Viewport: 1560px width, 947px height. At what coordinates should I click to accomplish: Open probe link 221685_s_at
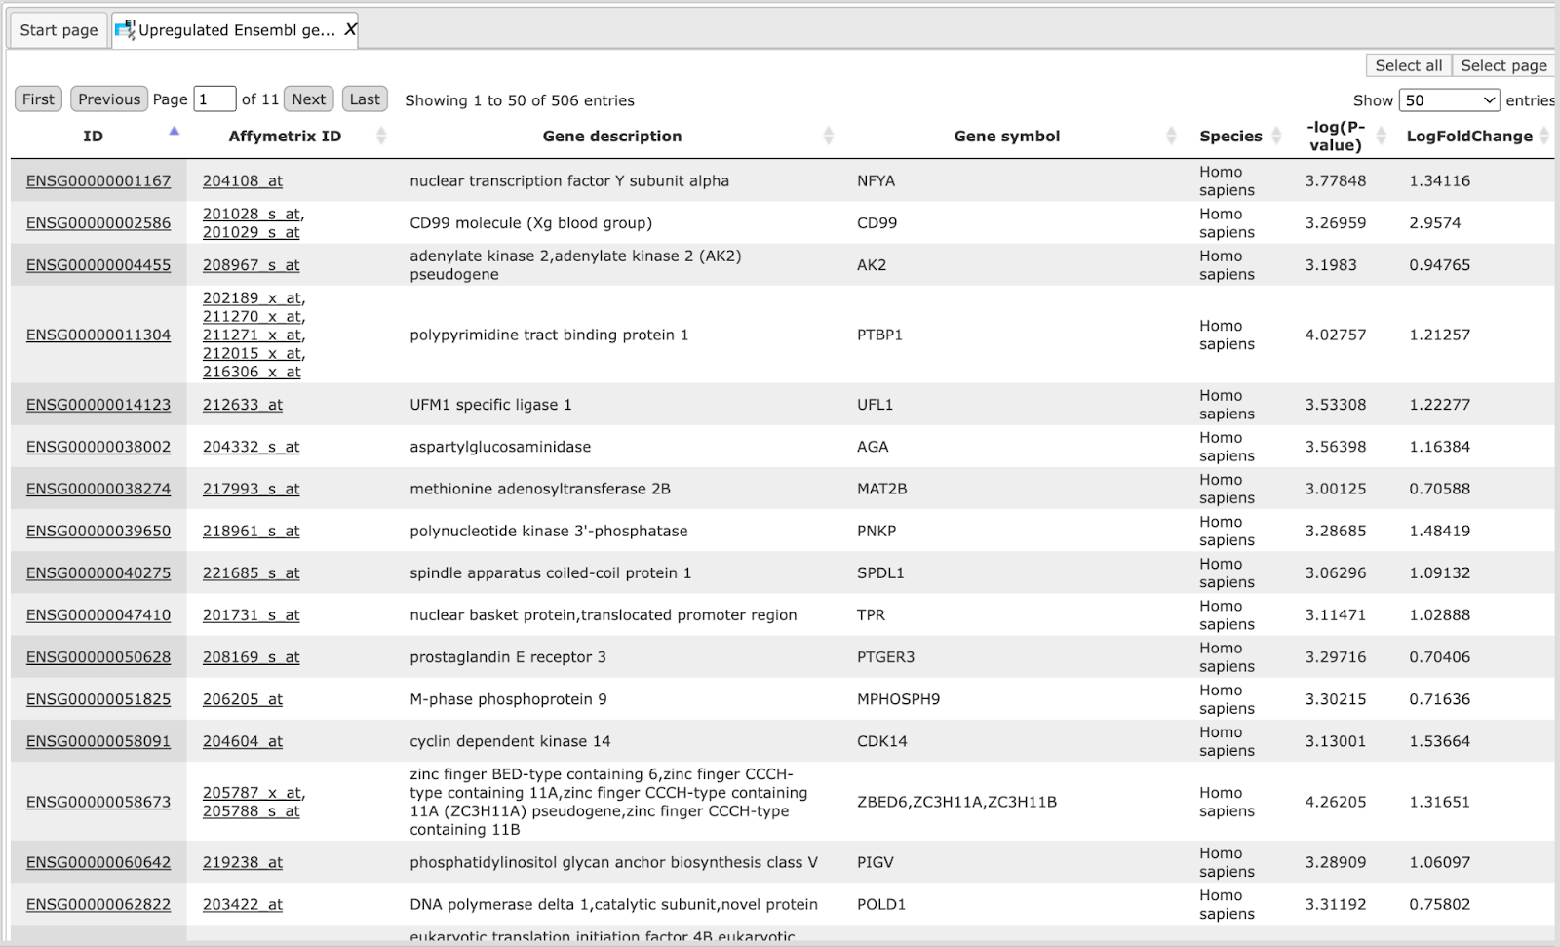(x=252, y=572)
